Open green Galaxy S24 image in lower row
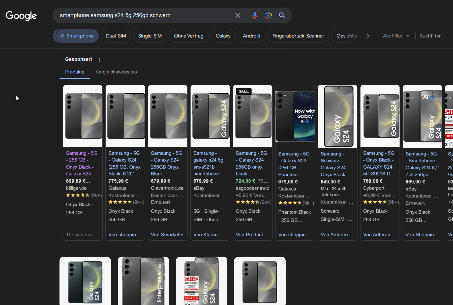This screenshot has width=453, height=305. point(85,281)
